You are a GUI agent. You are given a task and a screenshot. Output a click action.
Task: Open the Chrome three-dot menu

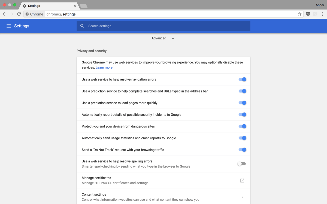point(322,14)
